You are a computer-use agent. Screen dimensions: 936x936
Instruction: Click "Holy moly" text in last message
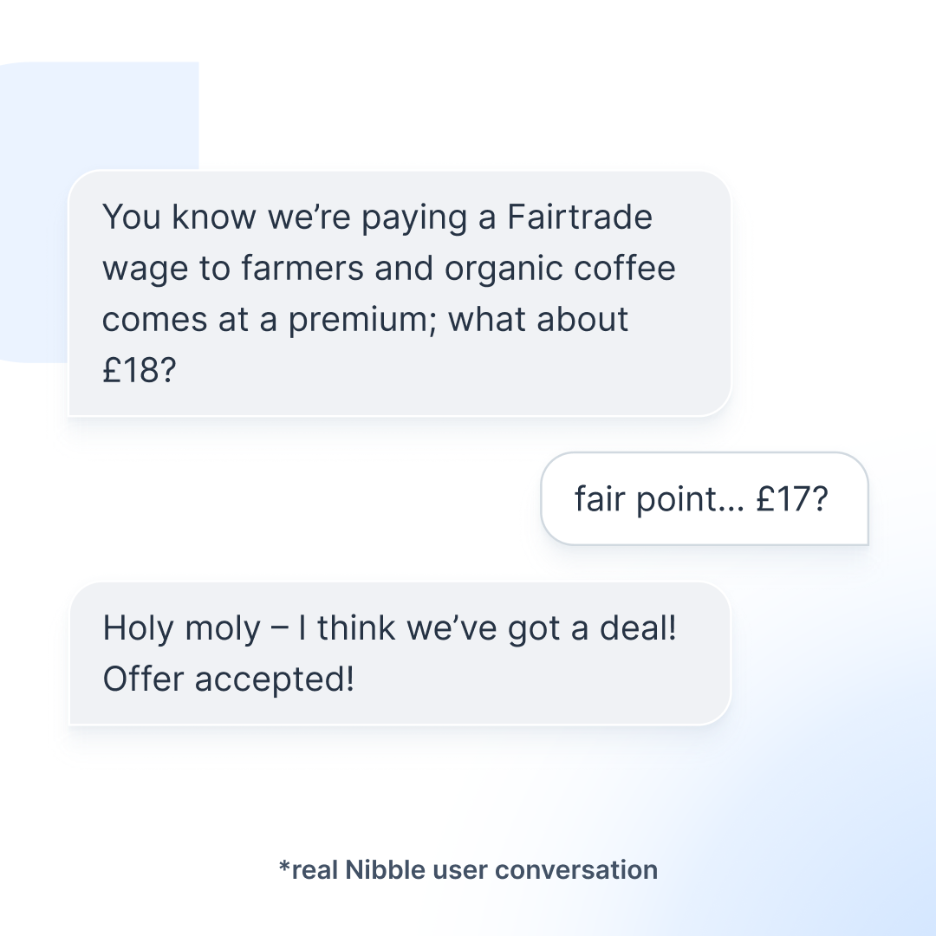[181, 628]
